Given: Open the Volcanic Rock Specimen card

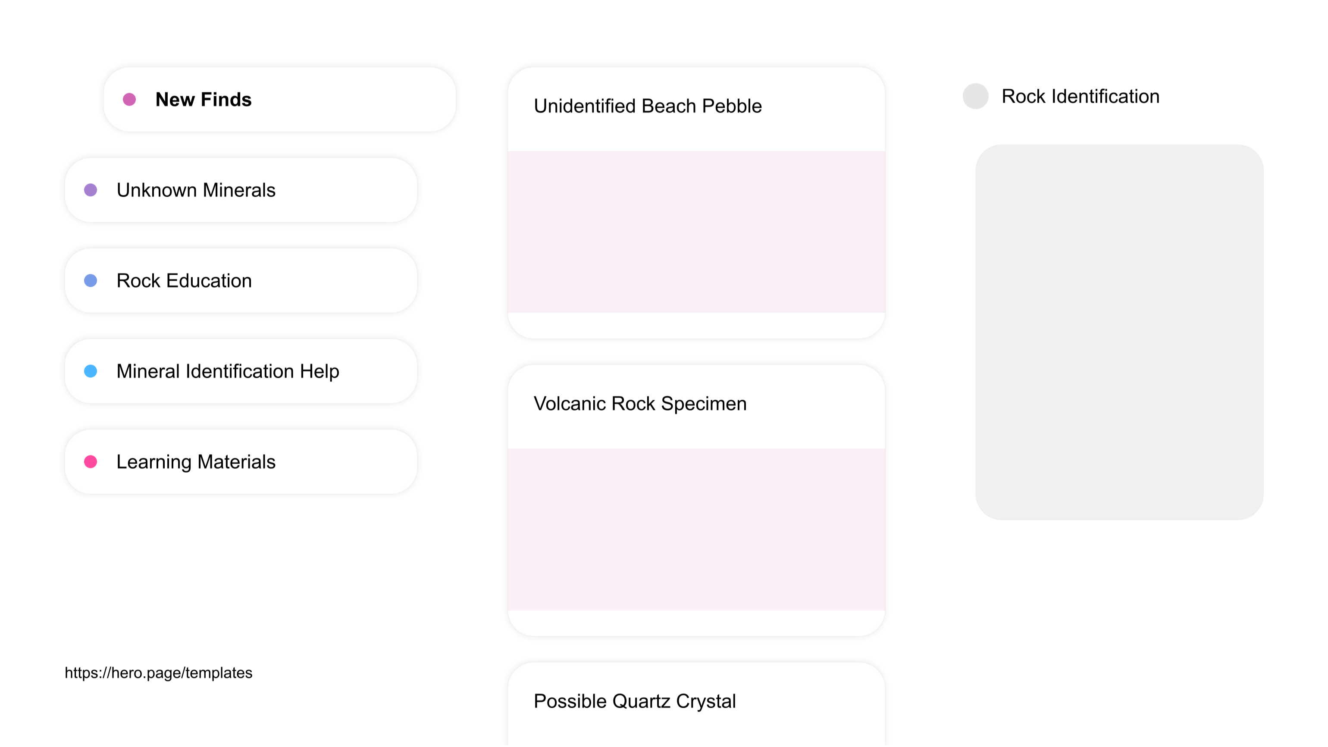Looking at the screenshot, I should click(x=640, y=404).
